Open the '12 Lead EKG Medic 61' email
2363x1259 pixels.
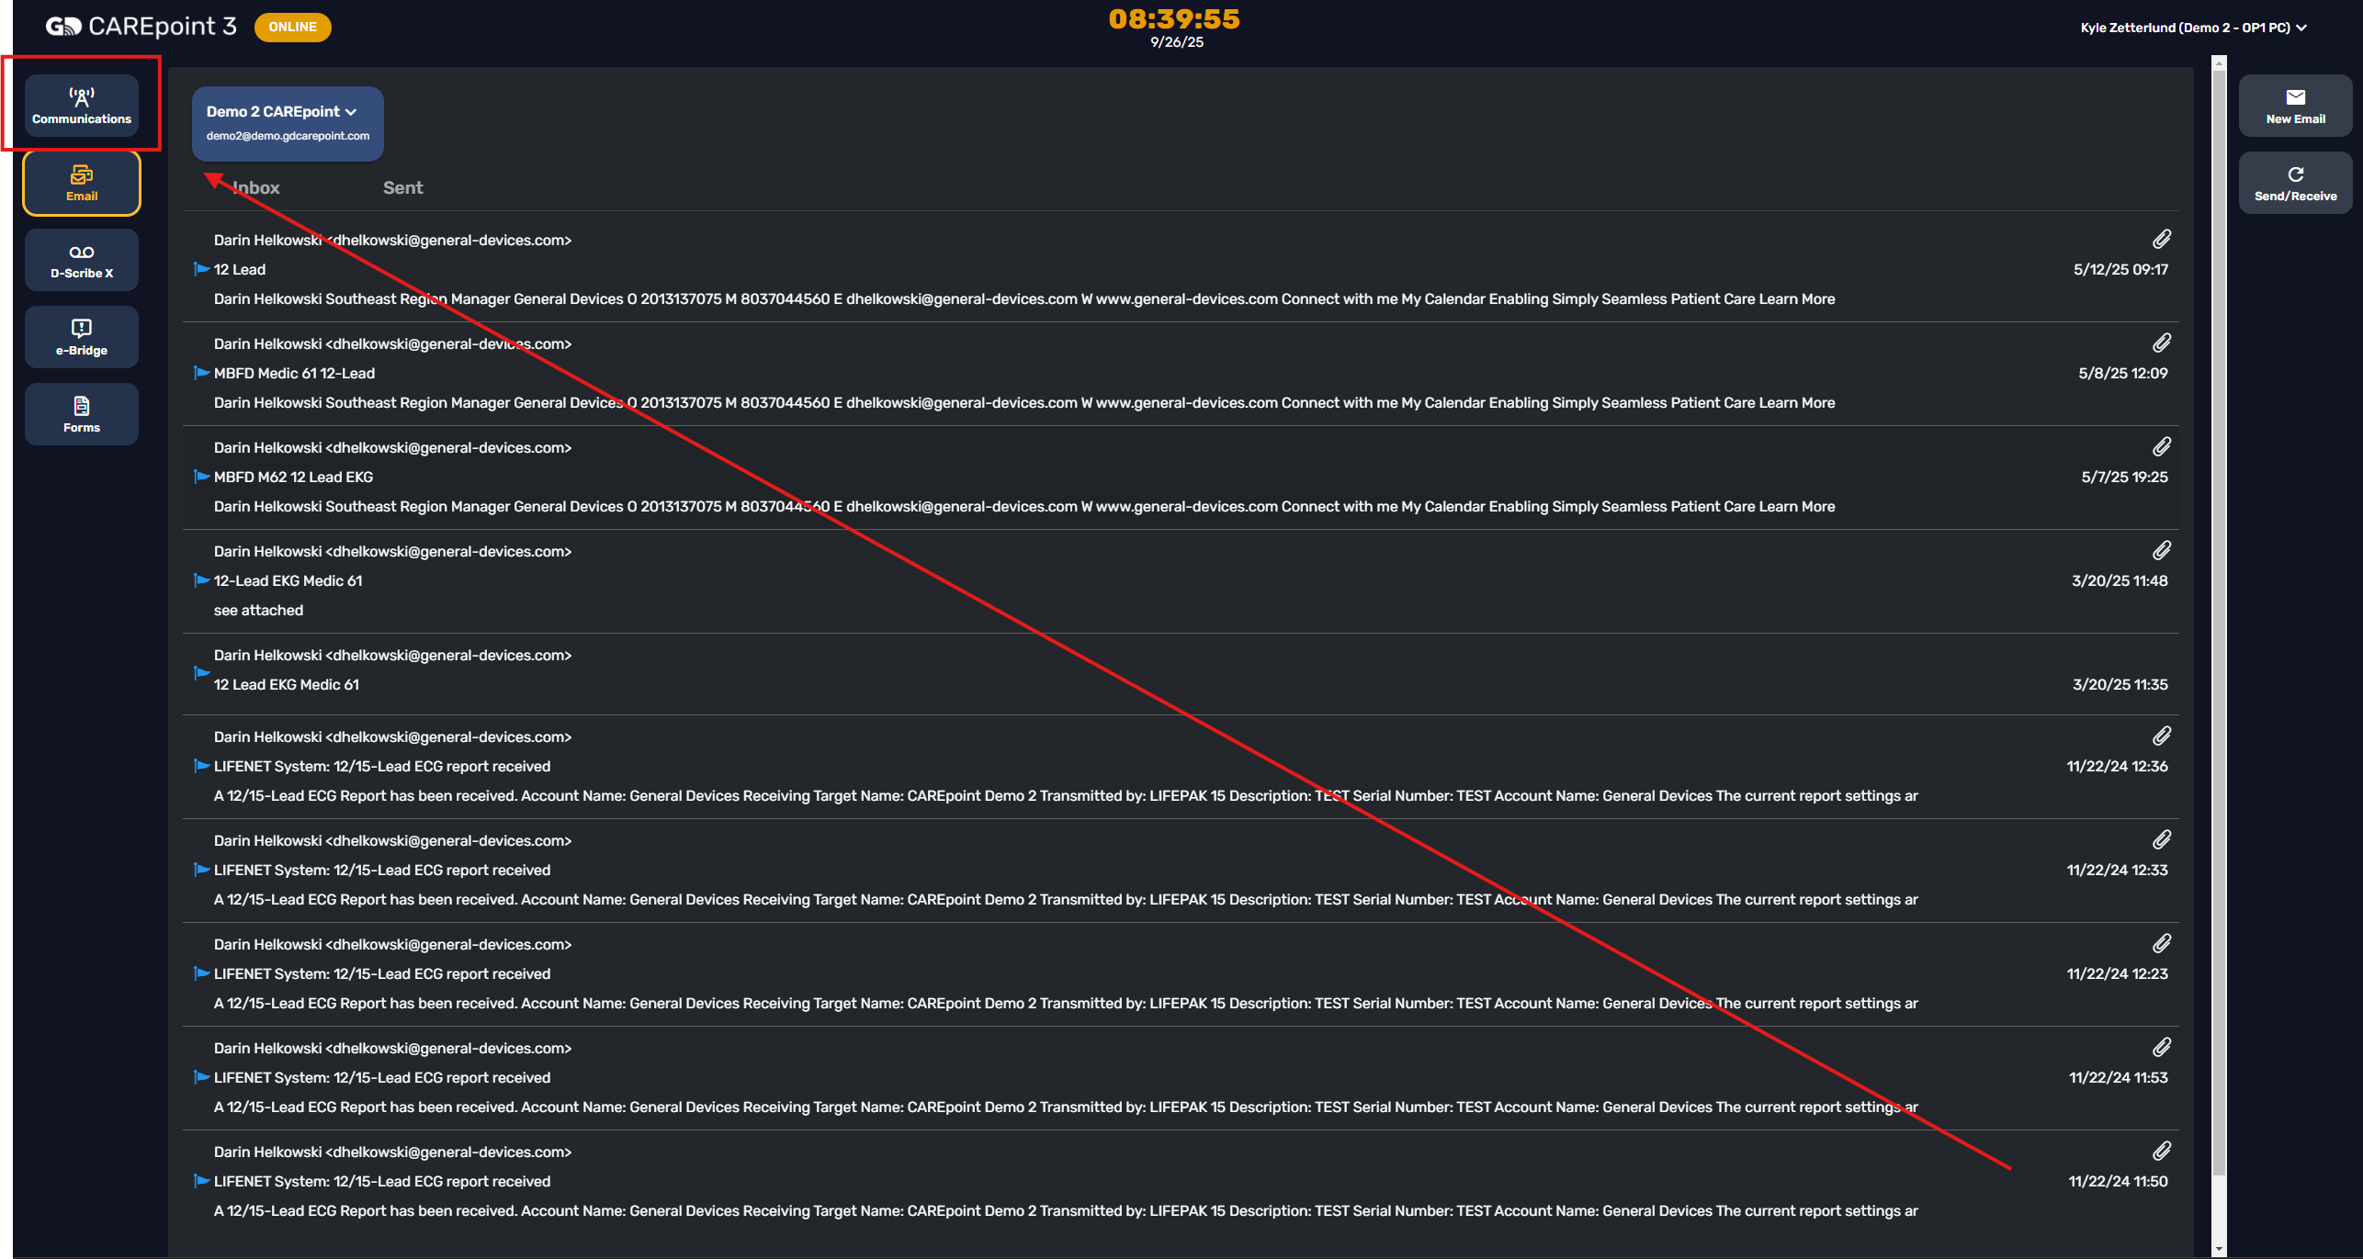click(x=1181, y=673)
